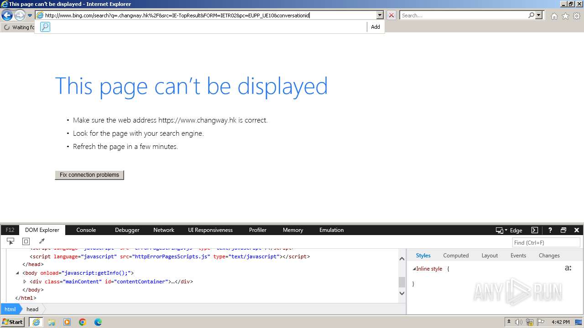Open the Debugger tab
Image resolution: width=584 pixels, height=328 pixels.
click(x=127, y=230)
